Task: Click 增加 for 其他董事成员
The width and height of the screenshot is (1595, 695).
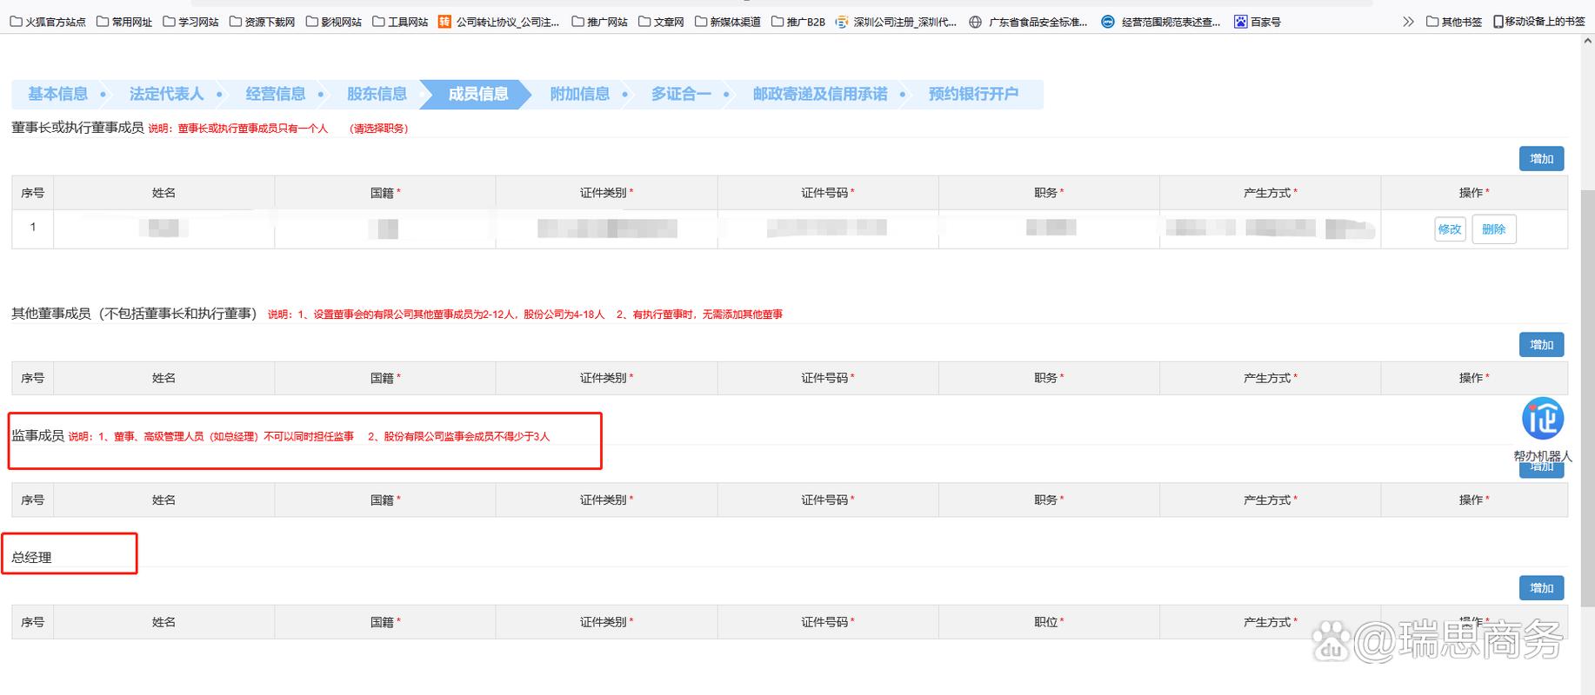Action: (1542, 345)
